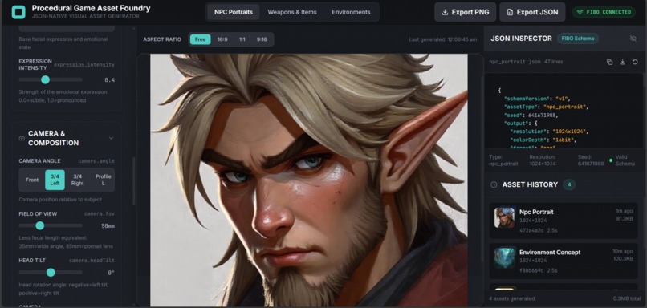The height and width of the screenshot is (308, 647).
Task: Click the camera.headTilt parameter label
Action: 92,261
